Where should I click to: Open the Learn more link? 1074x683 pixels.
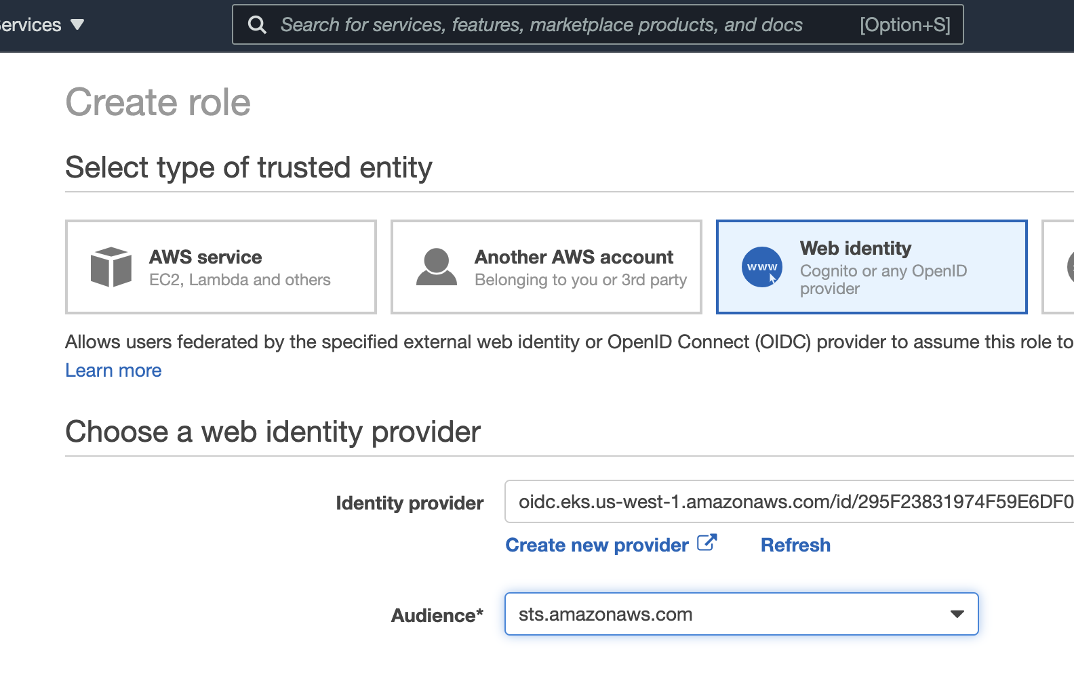(113, 371)
